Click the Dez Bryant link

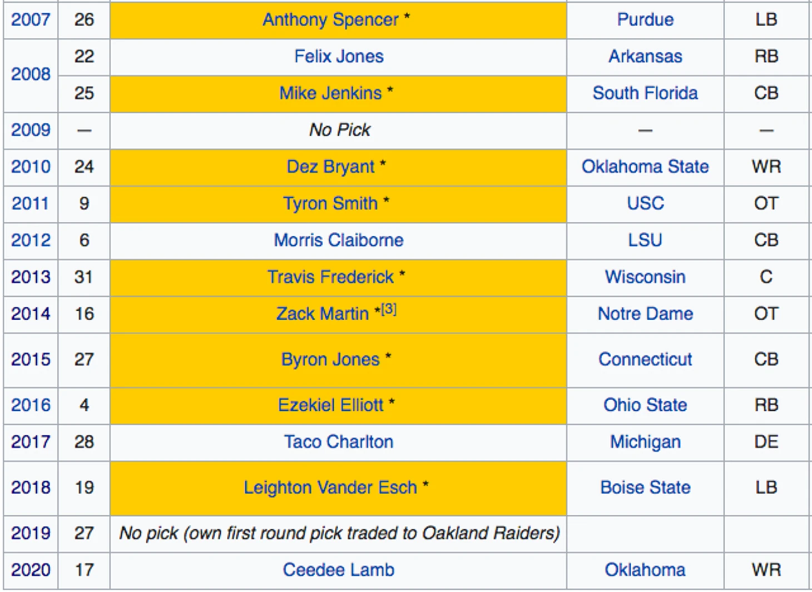[330, 167]
